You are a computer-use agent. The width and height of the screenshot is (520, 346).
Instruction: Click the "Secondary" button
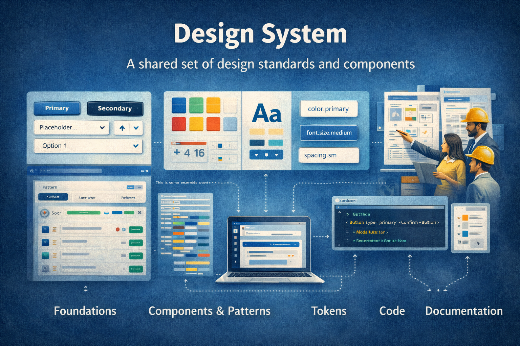click(x=115, y=108)
